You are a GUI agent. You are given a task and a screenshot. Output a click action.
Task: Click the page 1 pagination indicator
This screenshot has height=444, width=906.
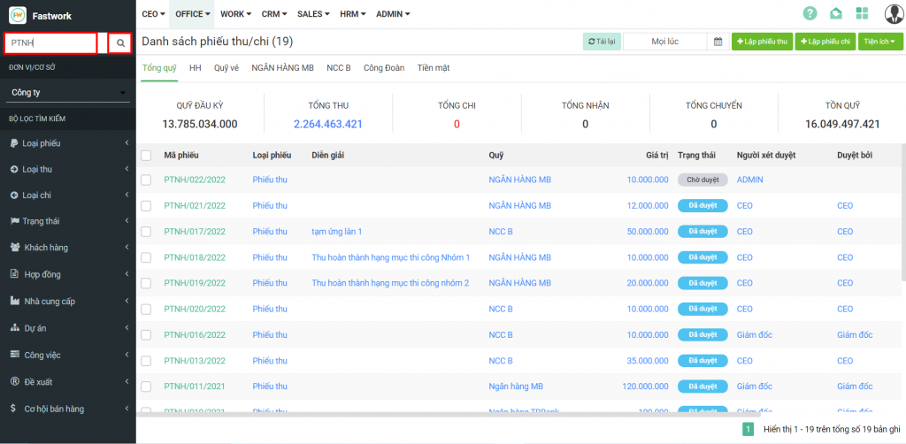click(x=748, y=429)
